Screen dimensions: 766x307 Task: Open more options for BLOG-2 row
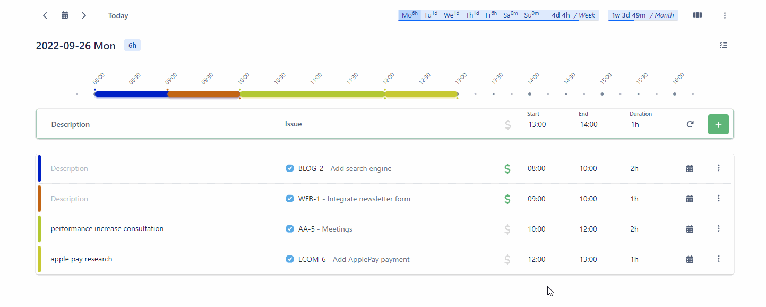coord(719,168)
